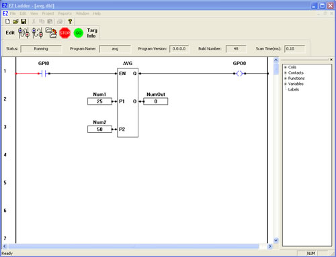Click the Build Number field 48
This screenshot has width=336, height=257.
tap(236, 49)
